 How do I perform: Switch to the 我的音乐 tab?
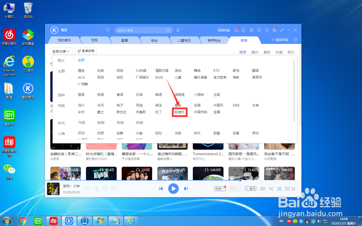pos(65,40)
